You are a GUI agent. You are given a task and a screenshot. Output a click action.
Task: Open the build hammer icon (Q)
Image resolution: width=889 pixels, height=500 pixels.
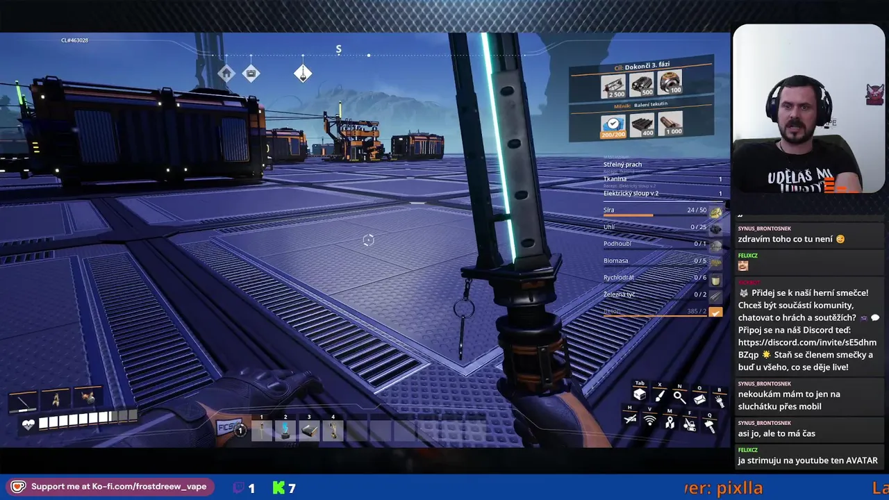tap(710, 426)
